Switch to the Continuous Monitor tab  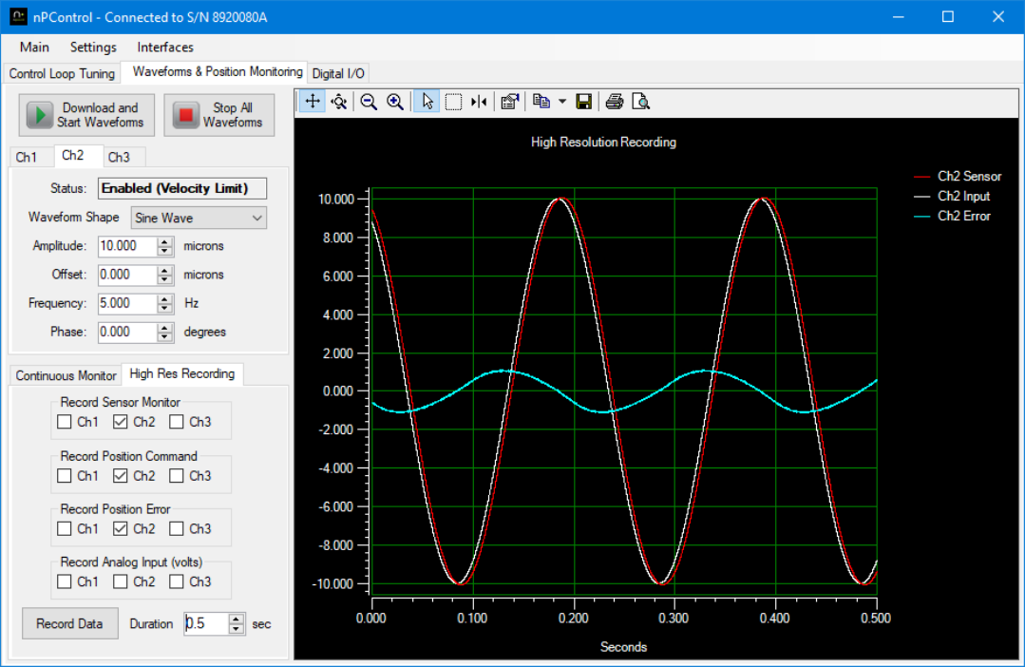click(66, 375)
